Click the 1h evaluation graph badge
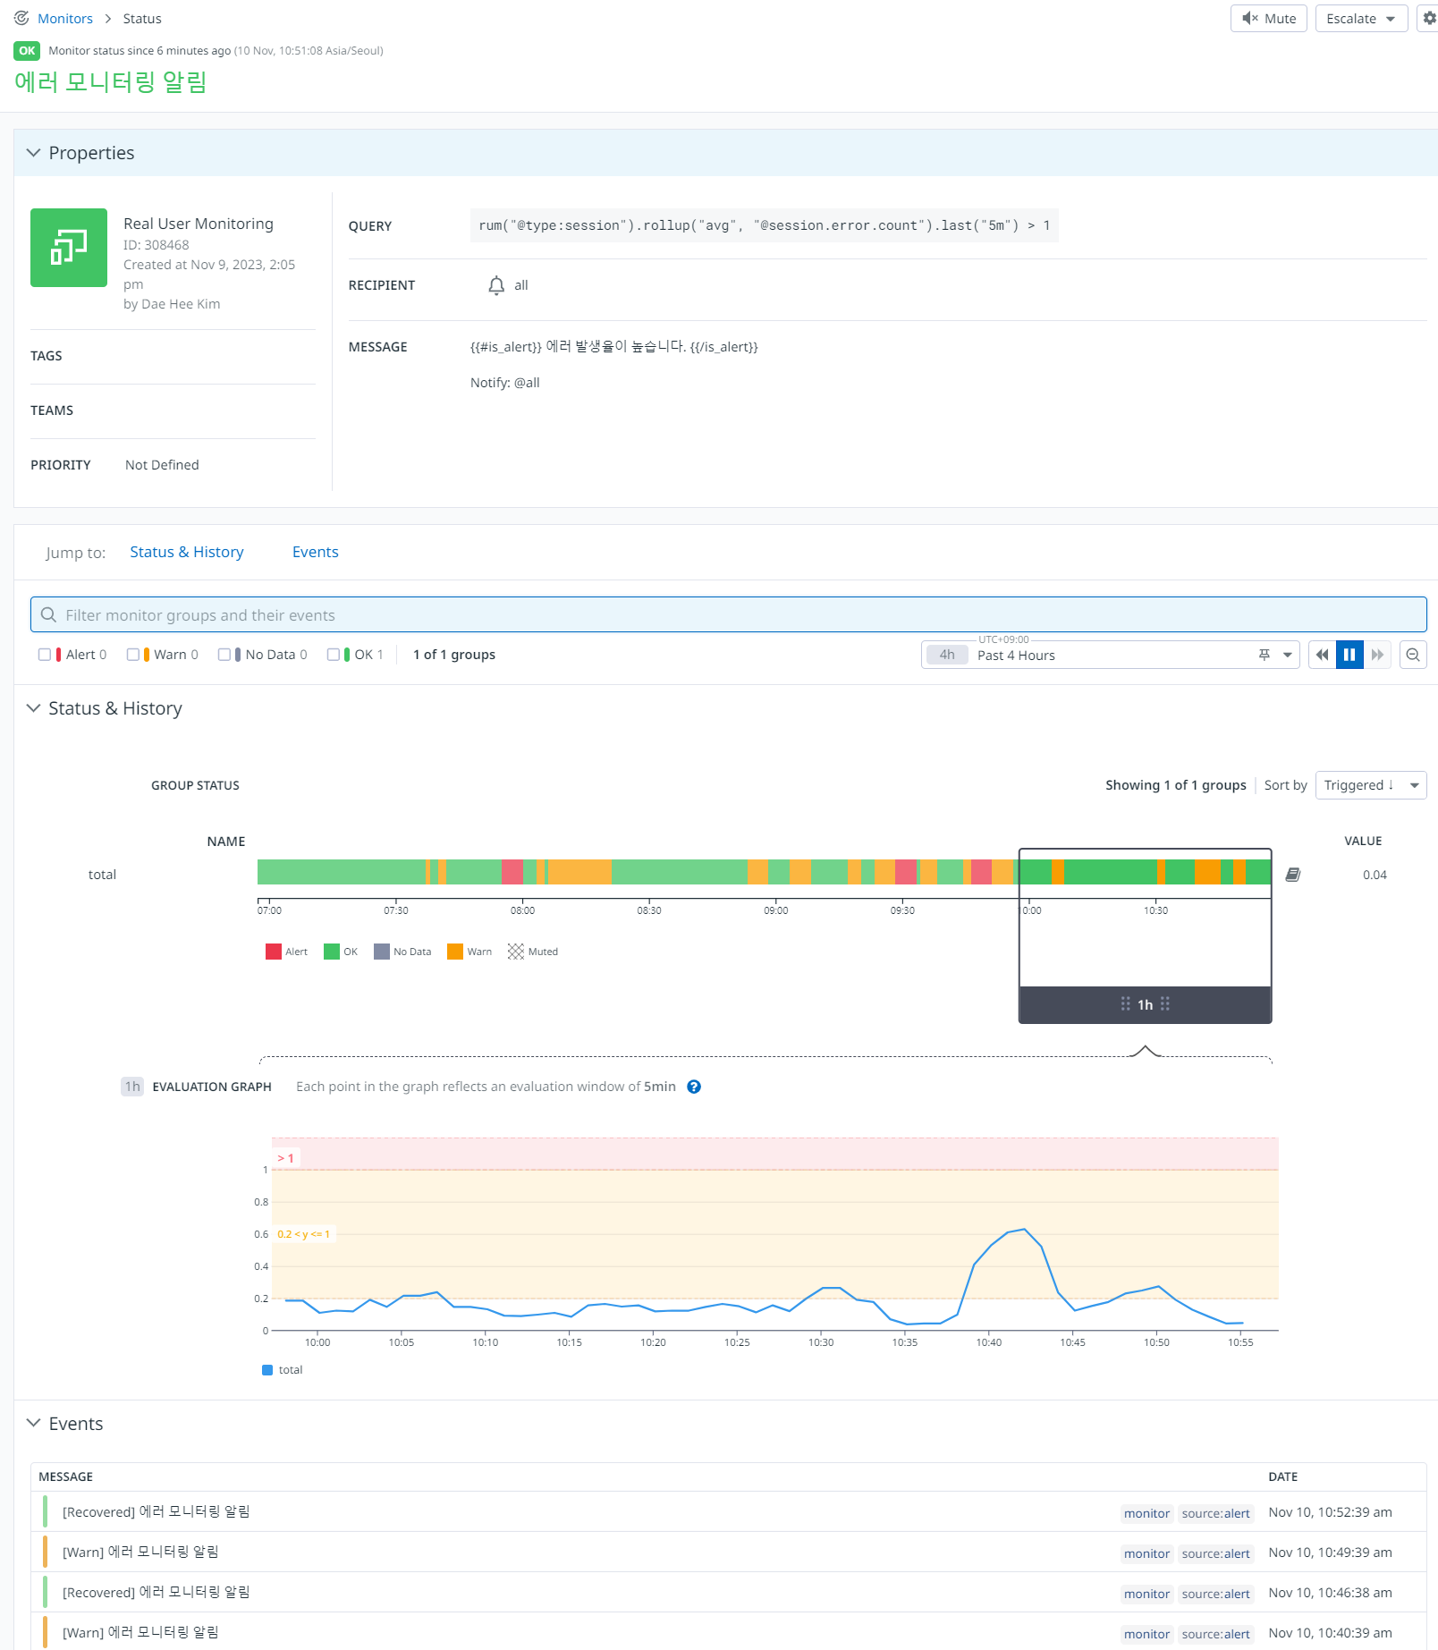1438x1650 pixels. [132, 1087]
